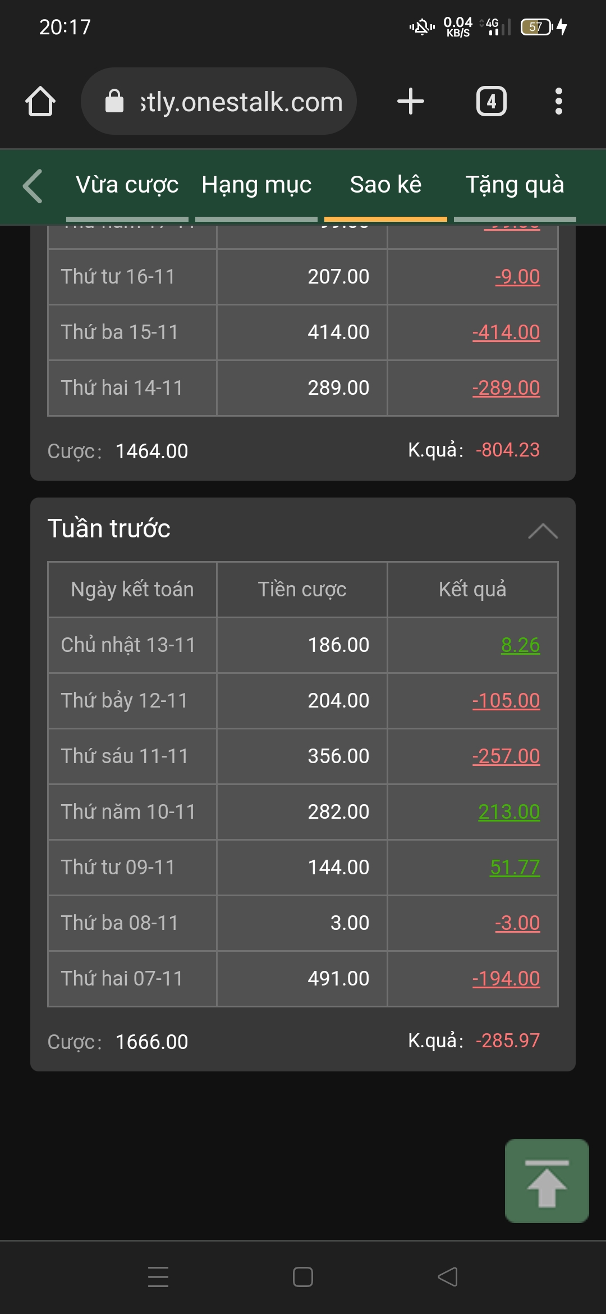
Task: Tap the lock icon in the address bar
Action: tap(114, 102)
